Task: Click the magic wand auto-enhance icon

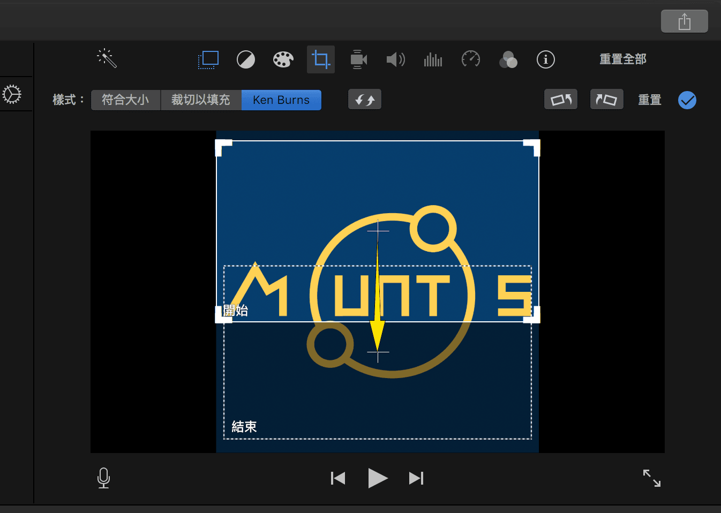Action: 107,58
